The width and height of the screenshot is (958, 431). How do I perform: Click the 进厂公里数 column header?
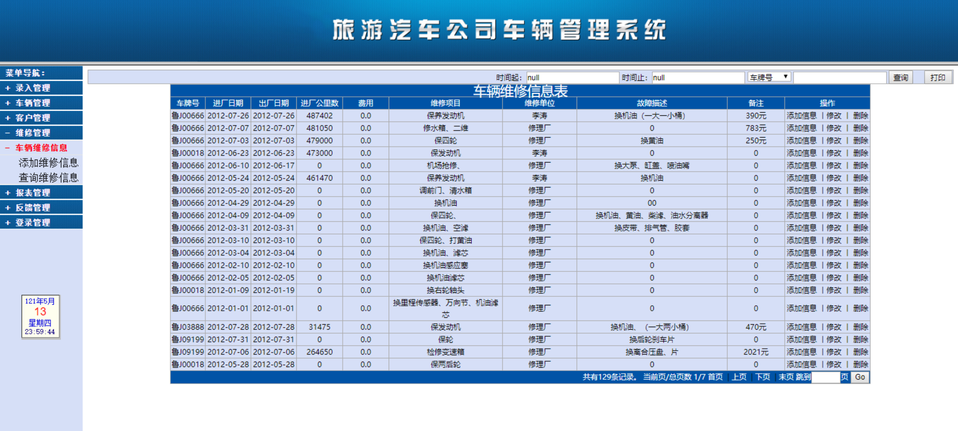(320, 103)
